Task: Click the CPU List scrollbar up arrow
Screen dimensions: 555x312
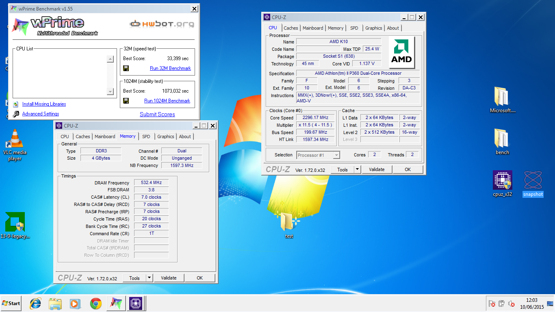Action: click(110, 59)
